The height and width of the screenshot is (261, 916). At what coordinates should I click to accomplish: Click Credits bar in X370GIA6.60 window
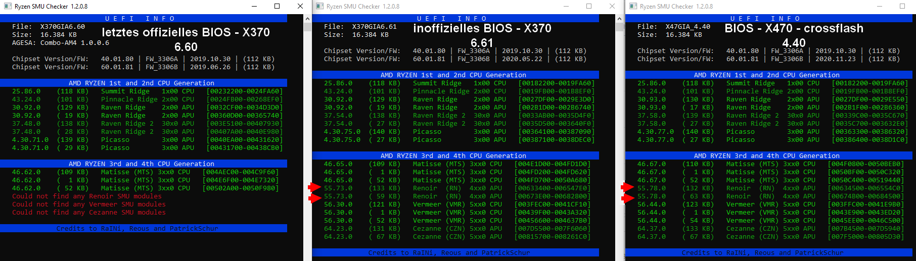[x=144, y=229]
